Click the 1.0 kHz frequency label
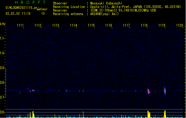Screen dimensions: 186x118 point(2,53)
